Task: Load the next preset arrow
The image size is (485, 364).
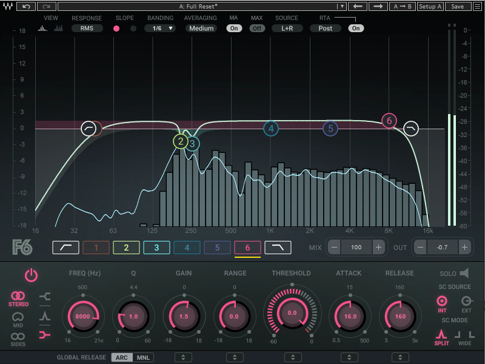Action: pos(377,6)
